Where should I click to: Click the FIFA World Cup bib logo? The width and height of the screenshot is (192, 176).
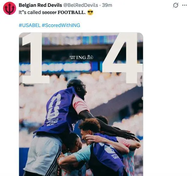coord(54,111)
